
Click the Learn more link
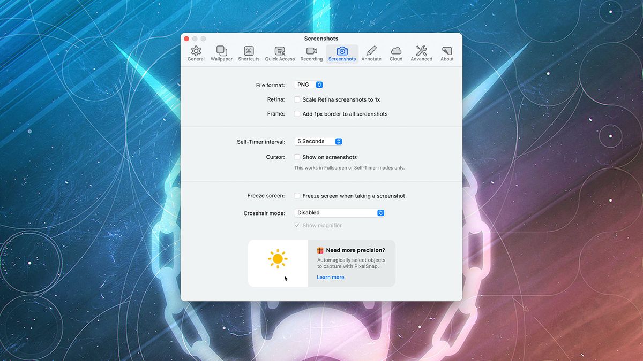(x=331, y=277)
